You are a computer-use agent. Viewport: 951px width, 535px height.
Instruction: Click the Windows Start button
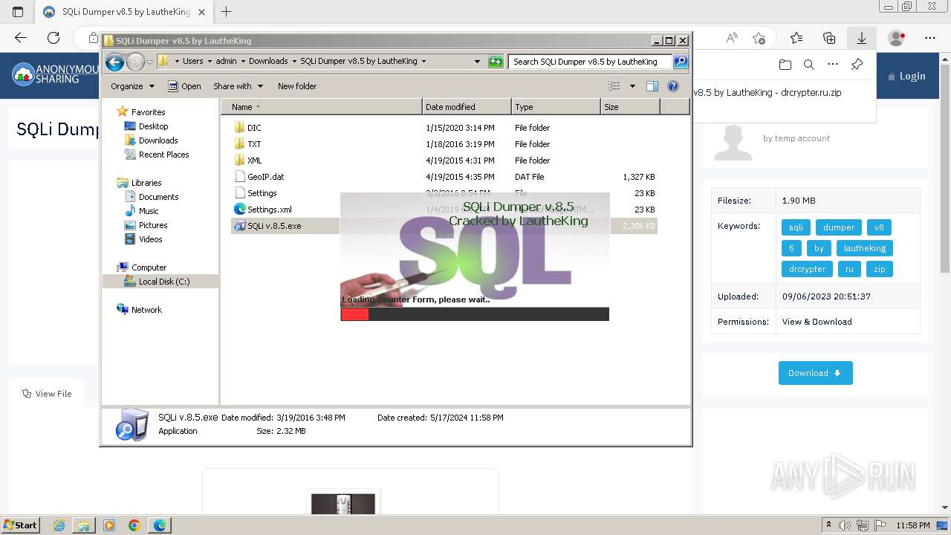click(20, 525)
